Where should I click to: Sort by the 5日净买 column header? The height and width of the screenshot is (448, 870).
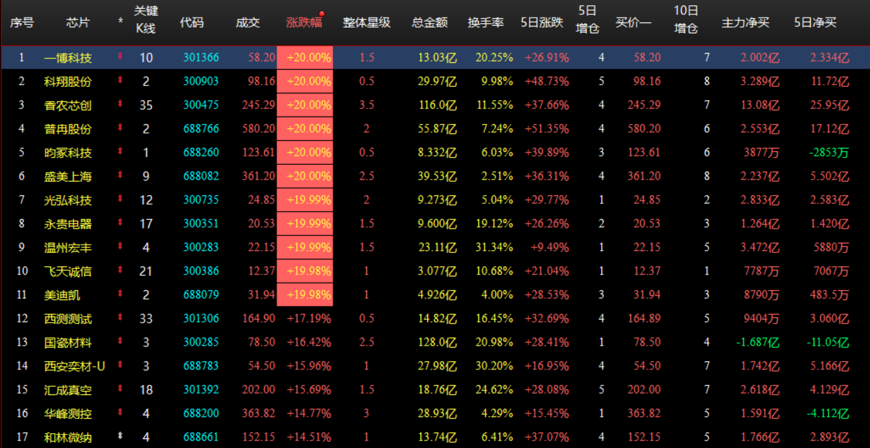815,22
